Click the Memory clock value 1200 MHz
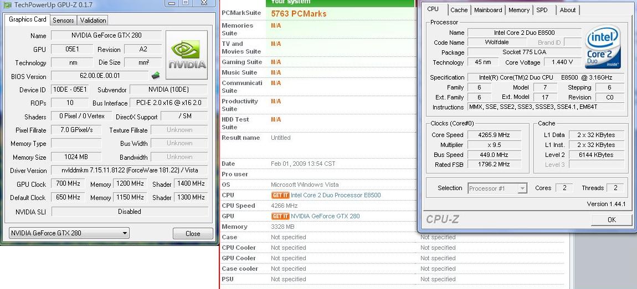Screen dimensions: 637x289 [x=130, y=183]
